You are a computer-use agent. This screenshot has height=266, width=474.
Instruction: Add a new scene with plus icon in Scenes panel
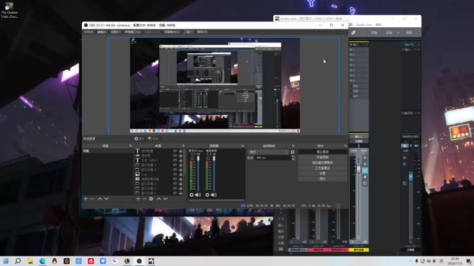(x=85, y=199)
